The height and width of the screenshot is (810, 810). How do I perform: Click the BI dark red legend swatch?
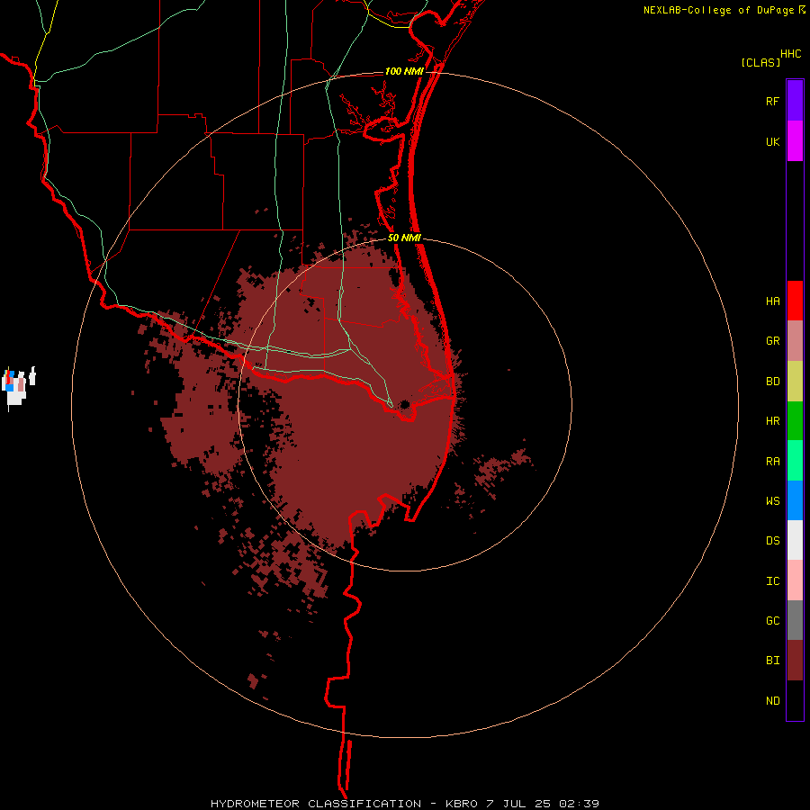coord(795,661)
